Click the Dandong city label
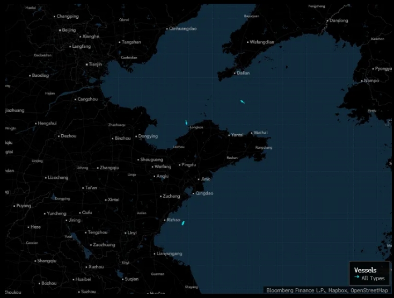The image size is (394, 298). (x=339, y=20)
